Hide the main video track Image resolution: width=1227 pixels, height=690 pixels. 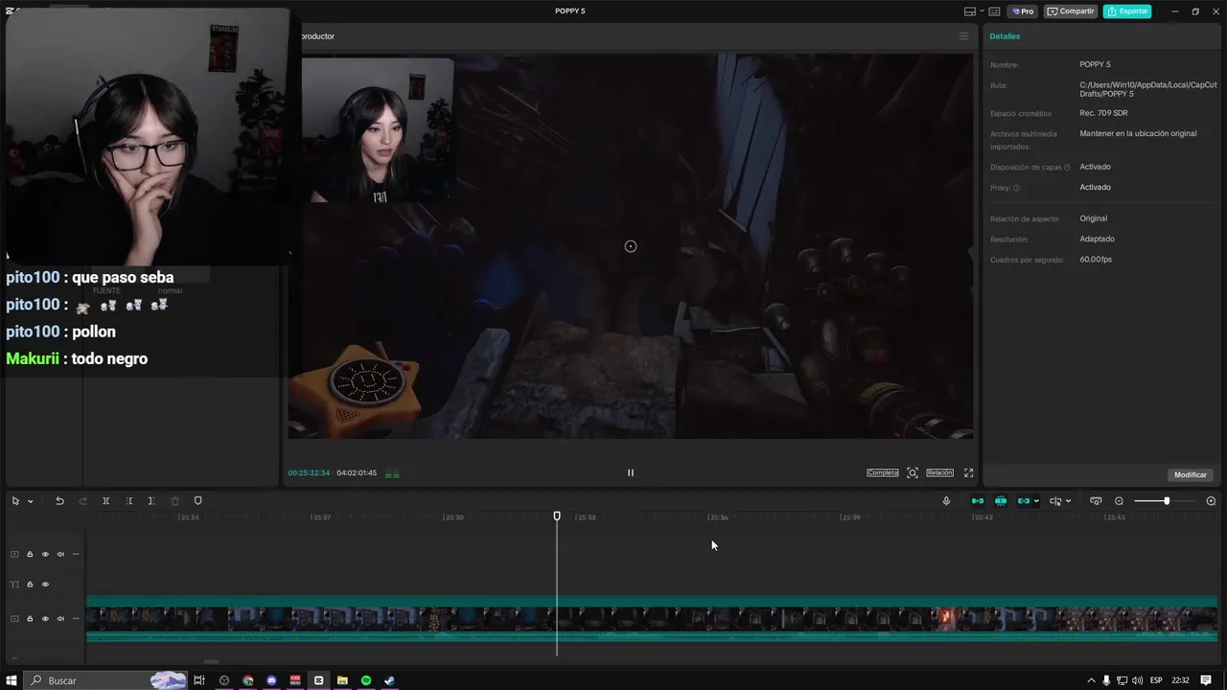pos(45,619)
